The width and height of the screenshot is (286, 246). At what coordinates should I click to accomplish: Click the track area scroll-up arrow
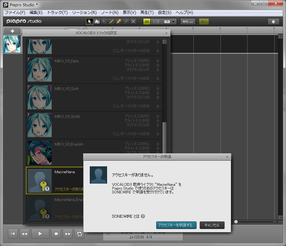click(x=281, y=36)
